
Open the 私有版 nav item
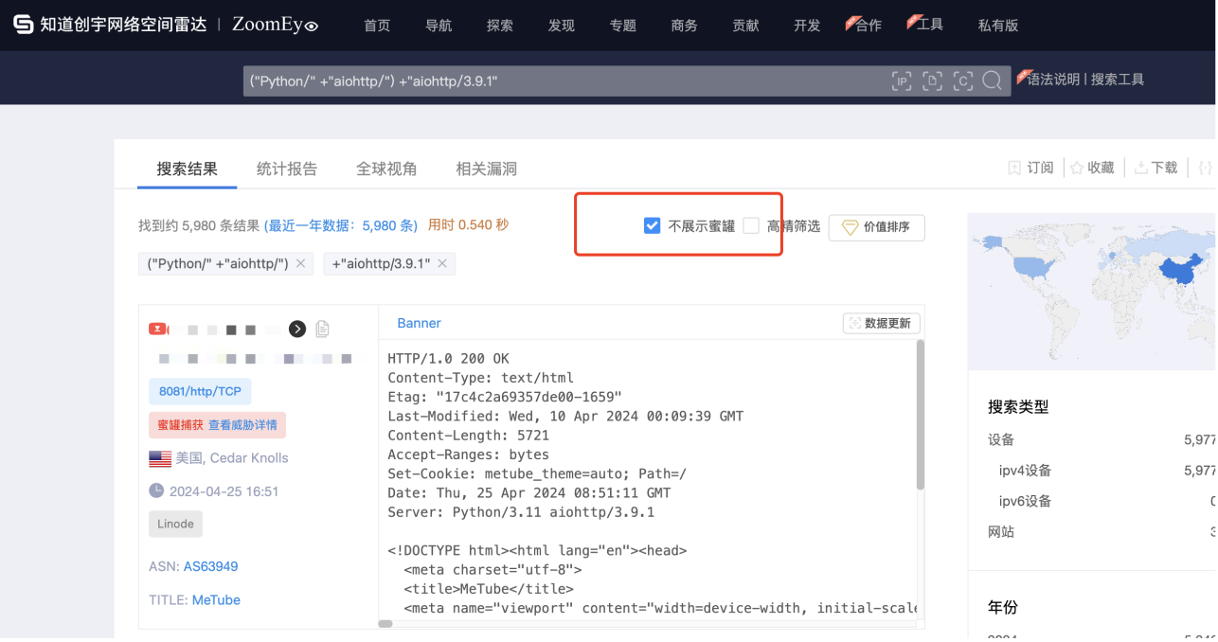coord(998,26)
